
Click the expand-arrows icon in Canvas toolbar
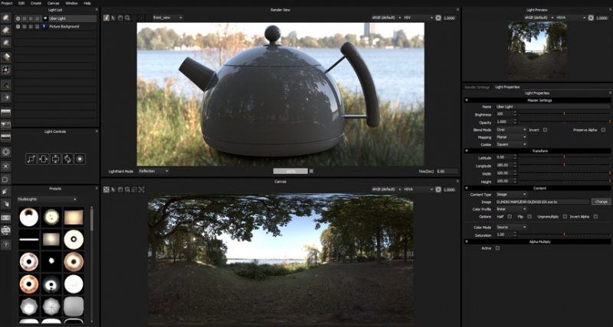coord(141,189)
